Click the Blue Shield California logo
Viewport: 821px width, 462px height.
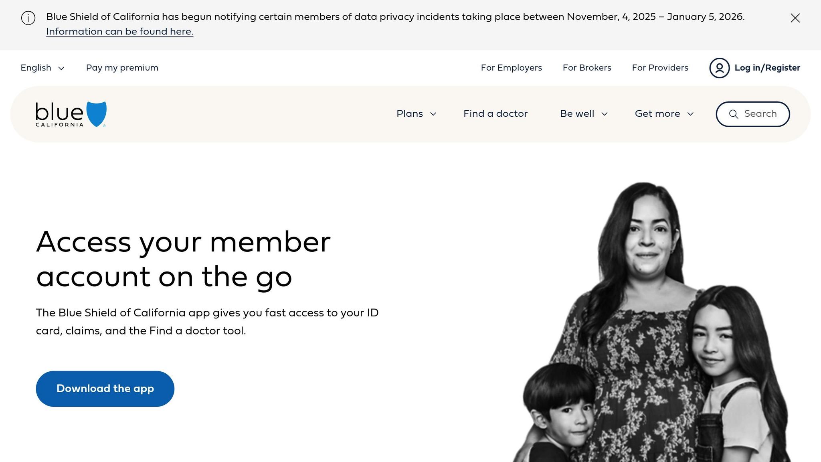(x=71, y=114)
